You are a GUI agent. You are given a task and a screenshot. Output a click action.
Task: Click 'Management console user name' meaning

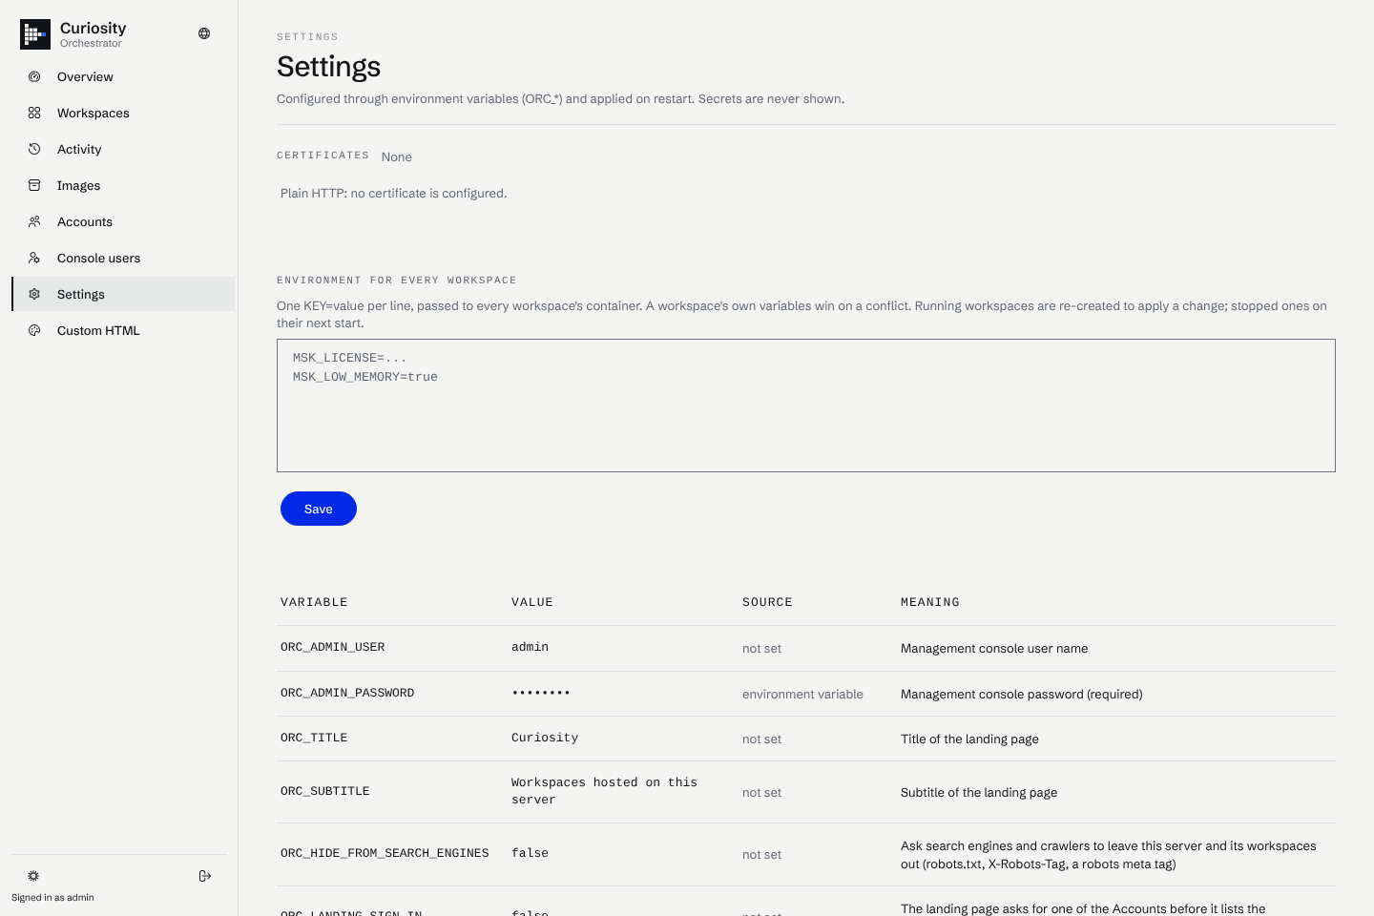[x=994, y=649]
